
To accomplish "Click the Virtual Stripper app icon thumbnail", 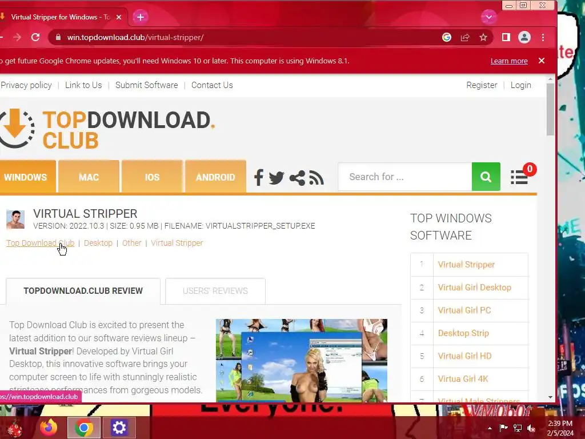I will (x=15, y=219).
